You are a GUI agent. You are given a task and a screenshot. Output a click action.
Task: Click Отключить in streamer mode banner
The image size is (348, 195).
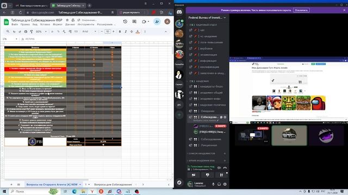[301, 10]
